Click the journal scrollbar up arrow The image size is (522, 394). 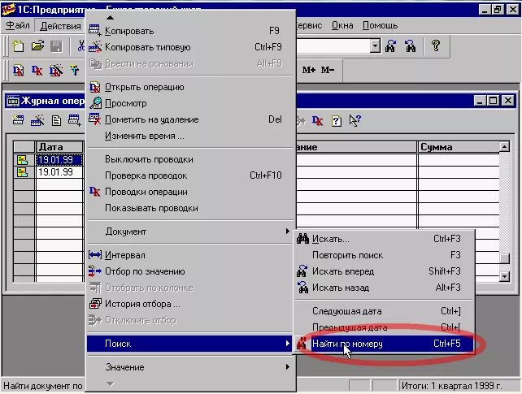tap(504, 146)
